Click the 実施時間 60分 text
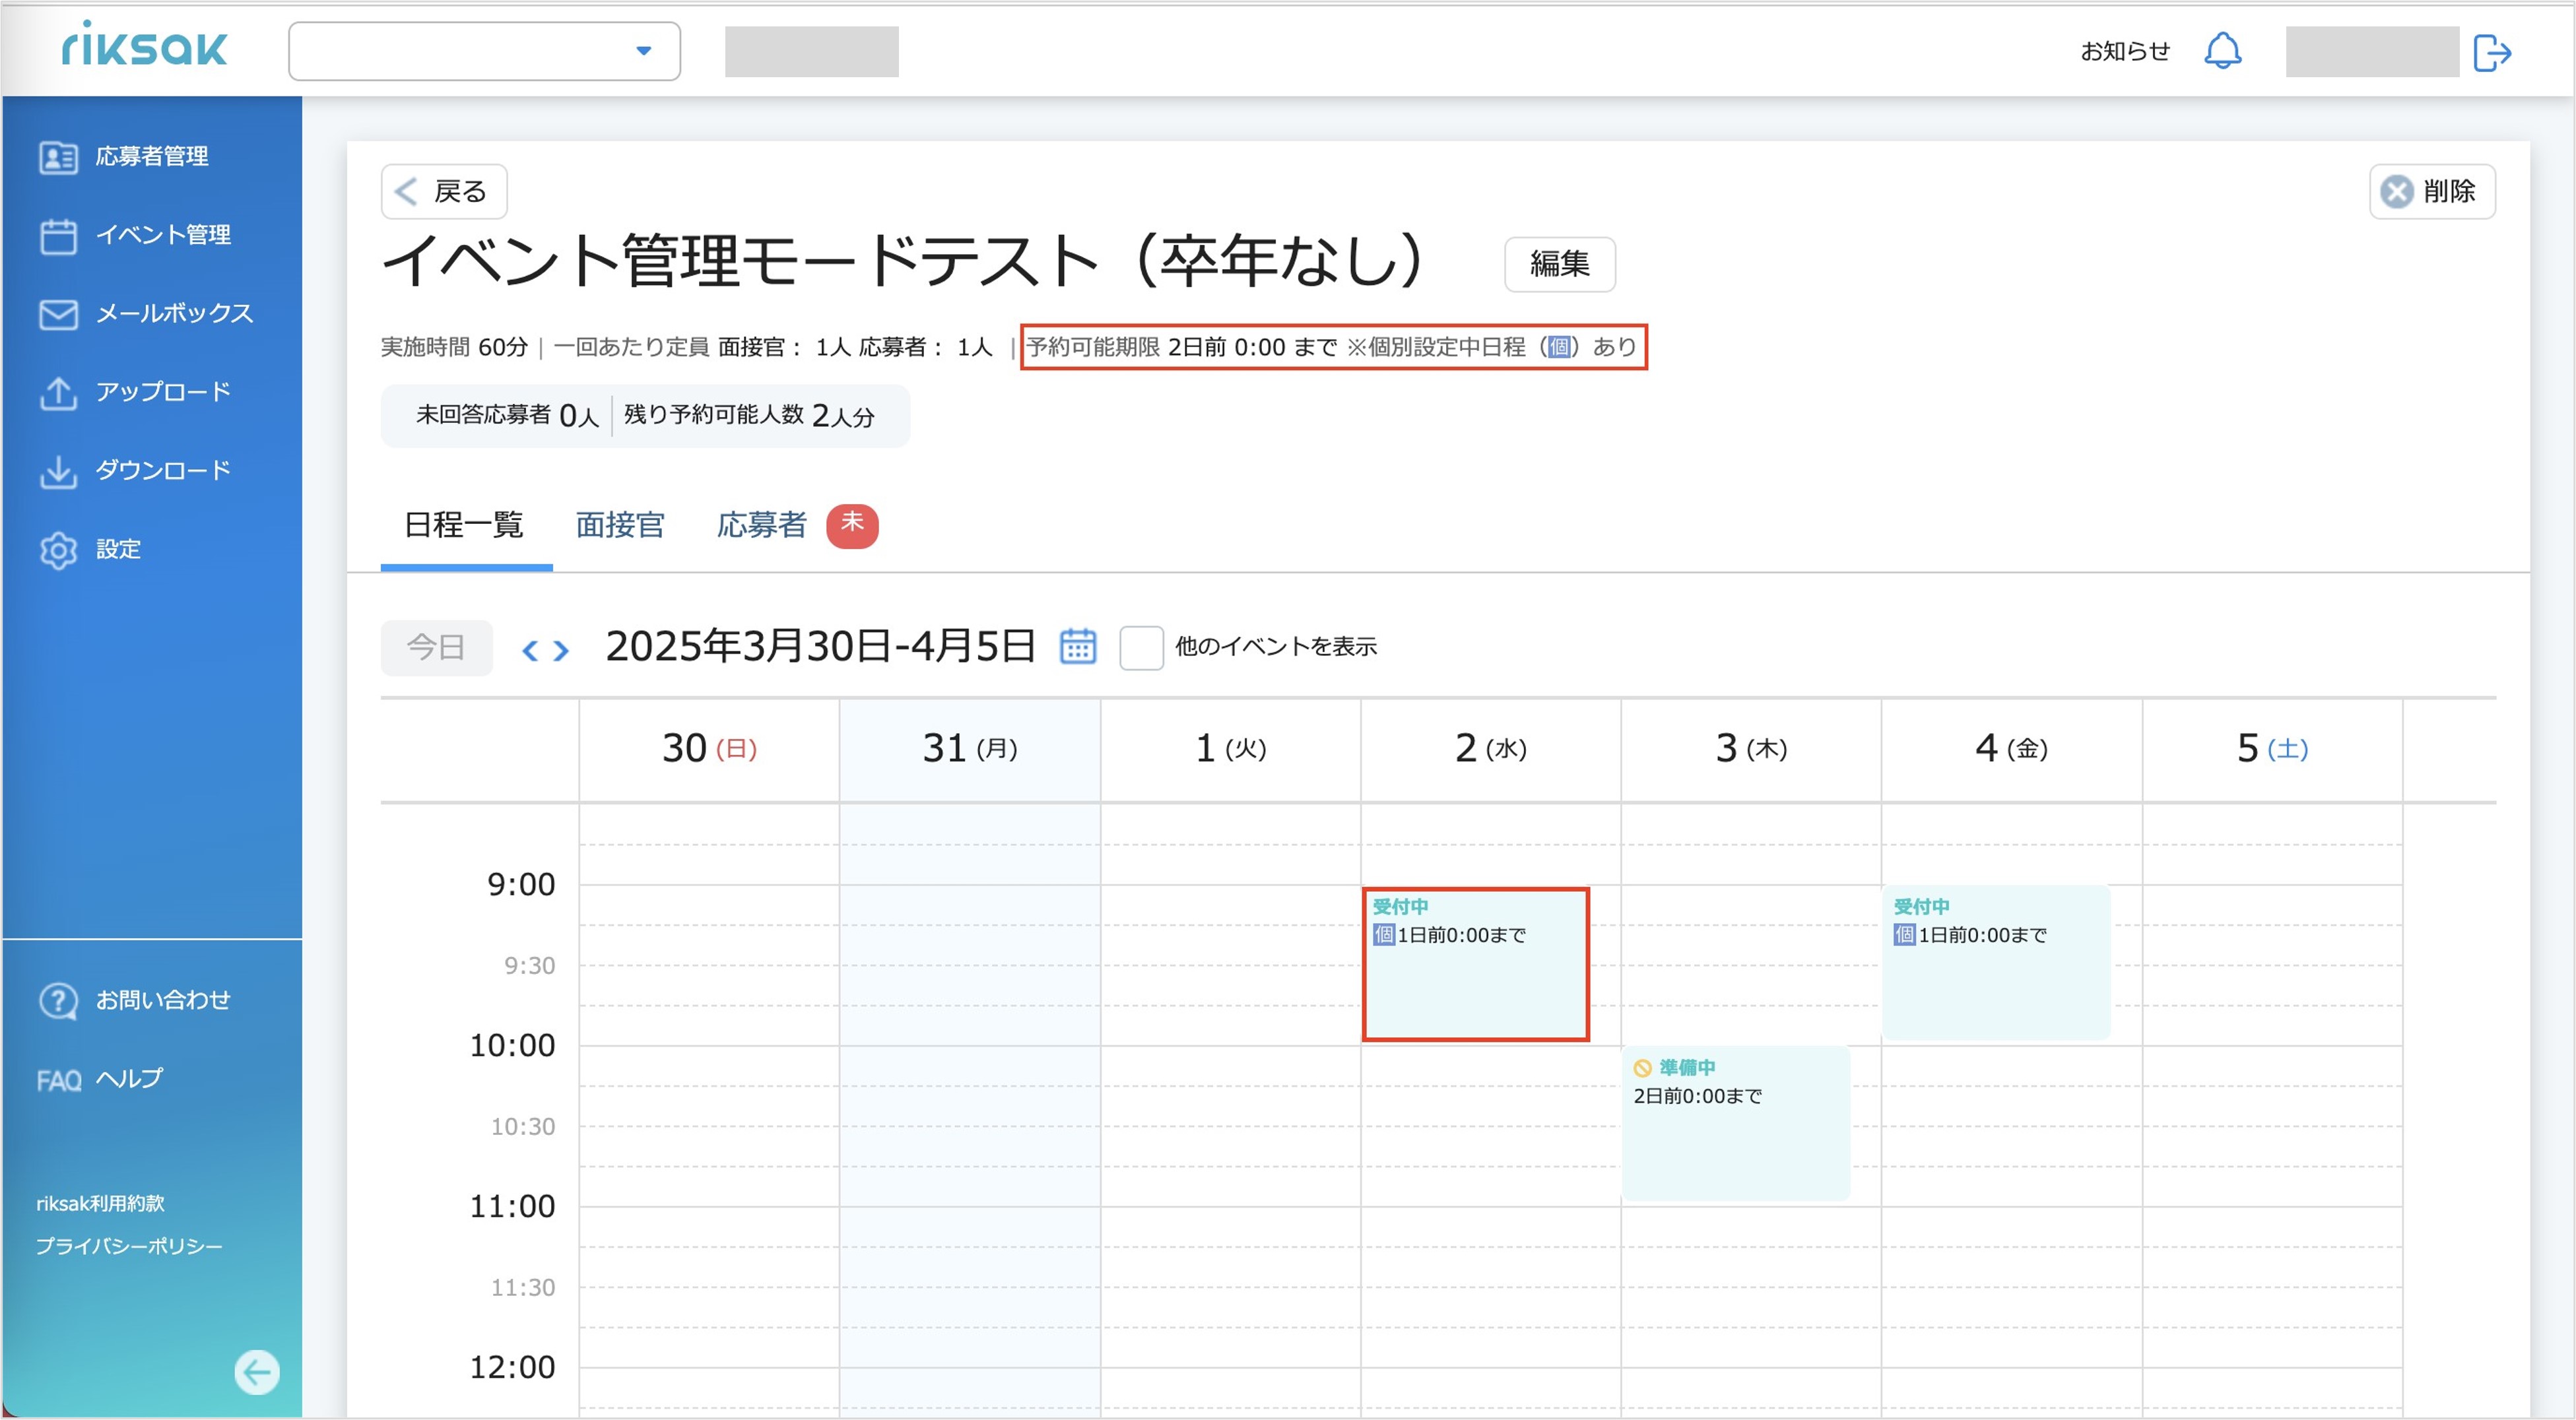This screenshot has height=1420, width=2576. (454, 347)
